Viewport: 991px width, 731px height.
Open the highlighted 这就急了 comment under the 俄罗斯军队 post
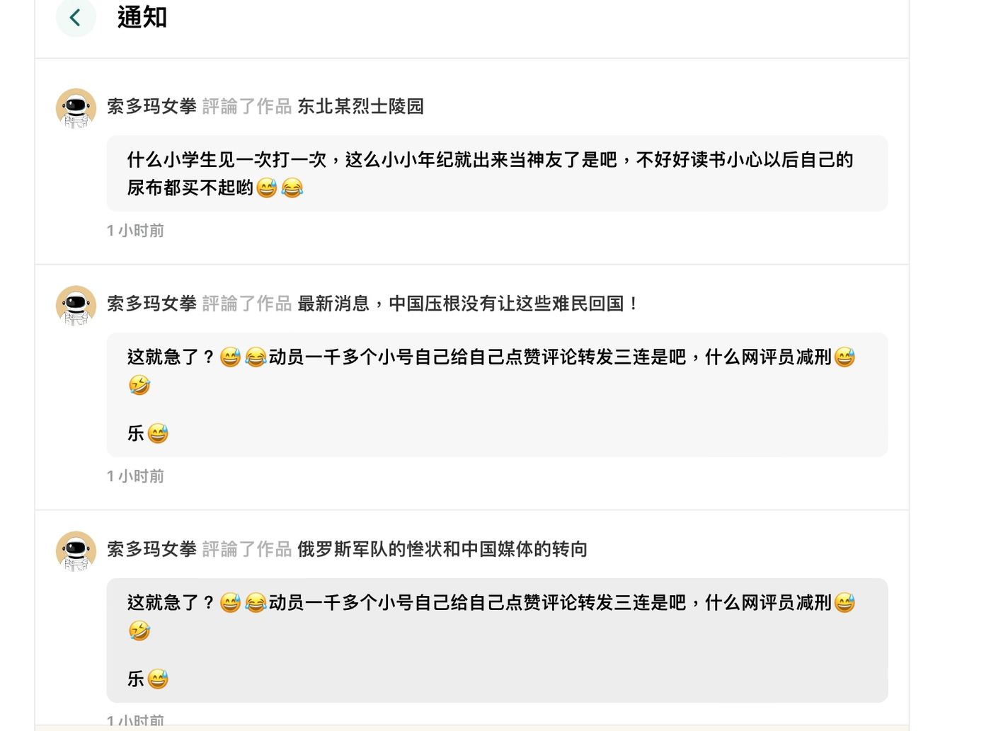pos(497,640)
